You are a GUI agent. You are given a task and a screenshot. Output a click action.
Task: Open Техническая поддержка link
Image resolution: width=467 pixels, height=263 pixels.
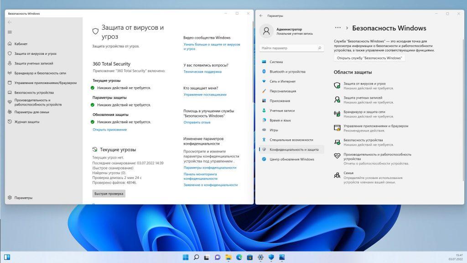(202, 72)
